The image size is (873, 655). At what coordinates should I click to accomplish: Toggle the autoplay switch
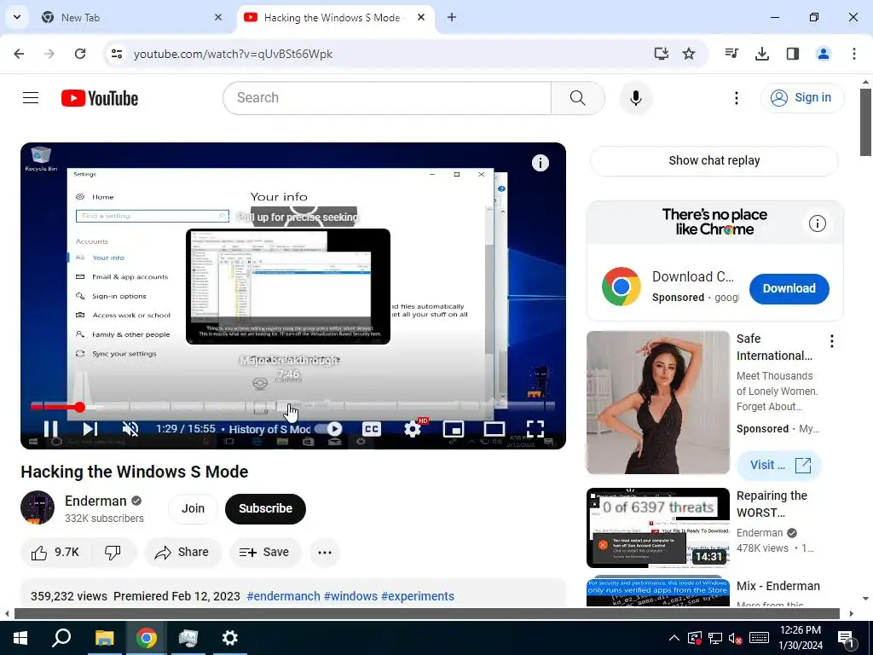(x=328, y=428)
